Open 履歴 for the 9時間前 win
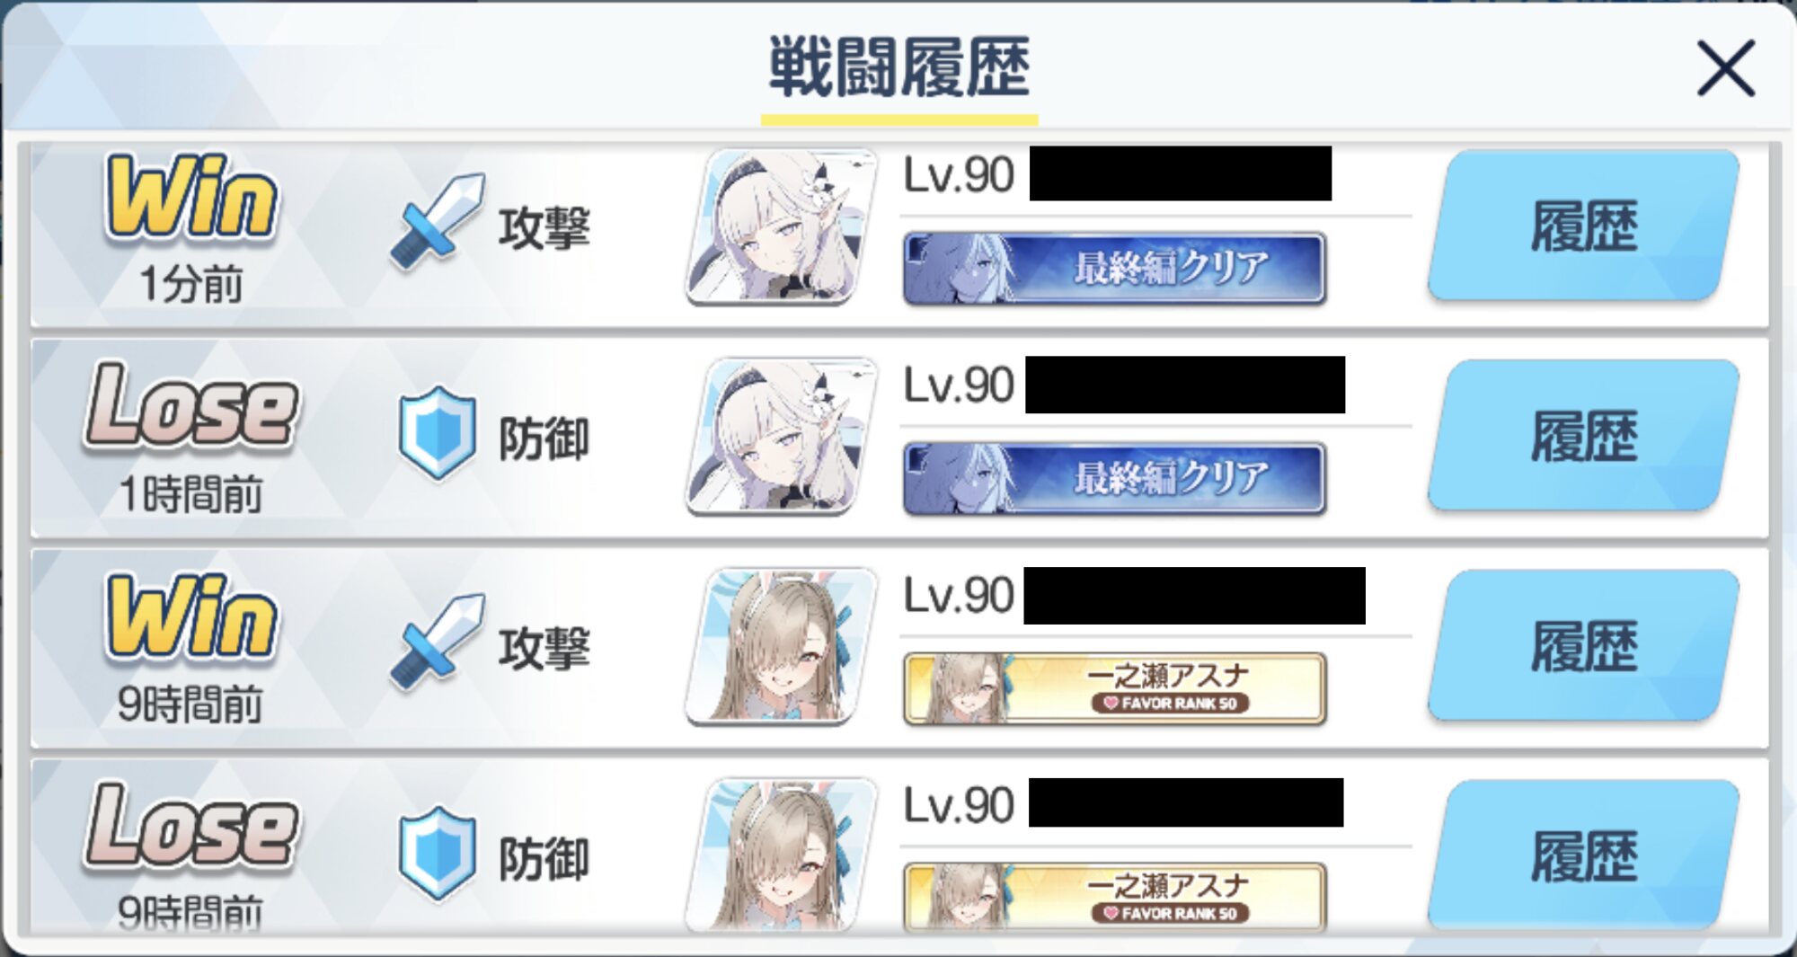Screen dimensions: 1797x957 pyautogui.click(x=1583, y=647)
